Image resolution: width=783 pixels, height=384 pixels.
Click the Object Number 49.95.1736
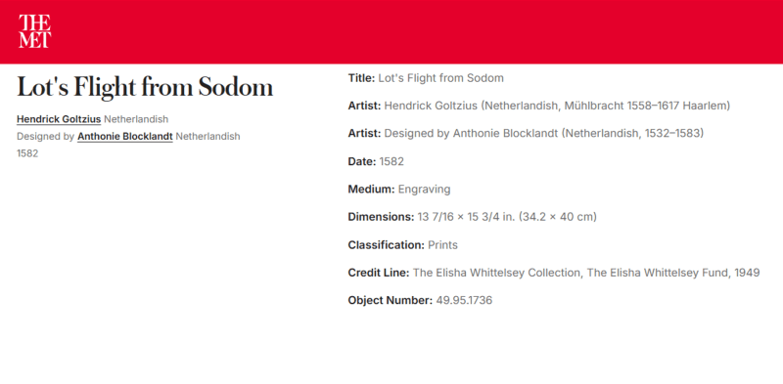[x=464, y=301]
